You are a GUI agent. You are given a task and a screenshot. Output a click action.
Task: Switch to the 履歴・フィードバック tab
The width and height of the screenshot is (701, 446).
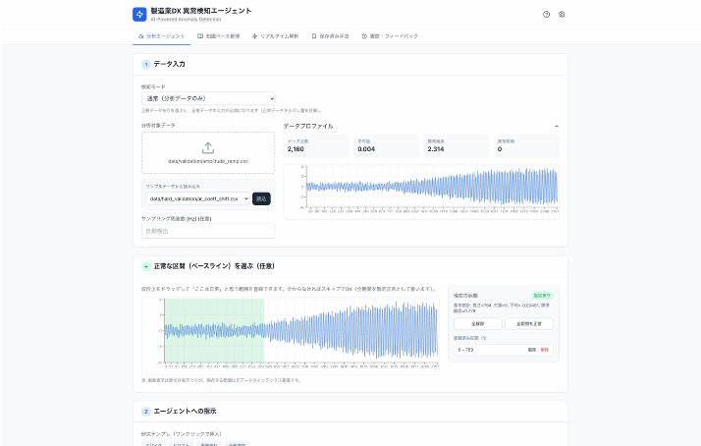coord(390,36)
